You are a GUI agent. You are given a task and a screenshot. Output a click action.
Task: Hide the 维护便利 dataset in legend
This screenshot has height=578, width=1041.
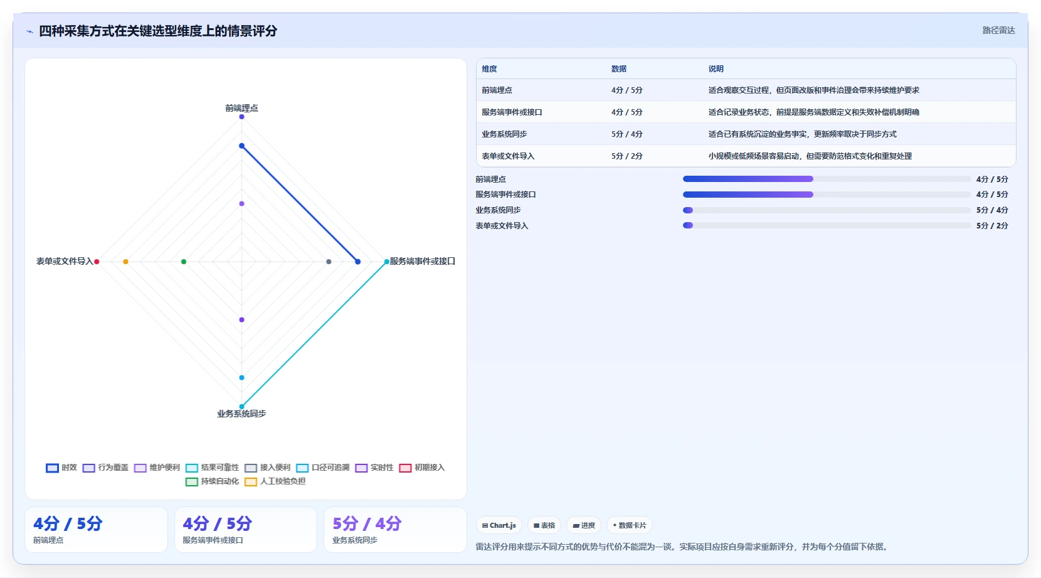point(157,468)
